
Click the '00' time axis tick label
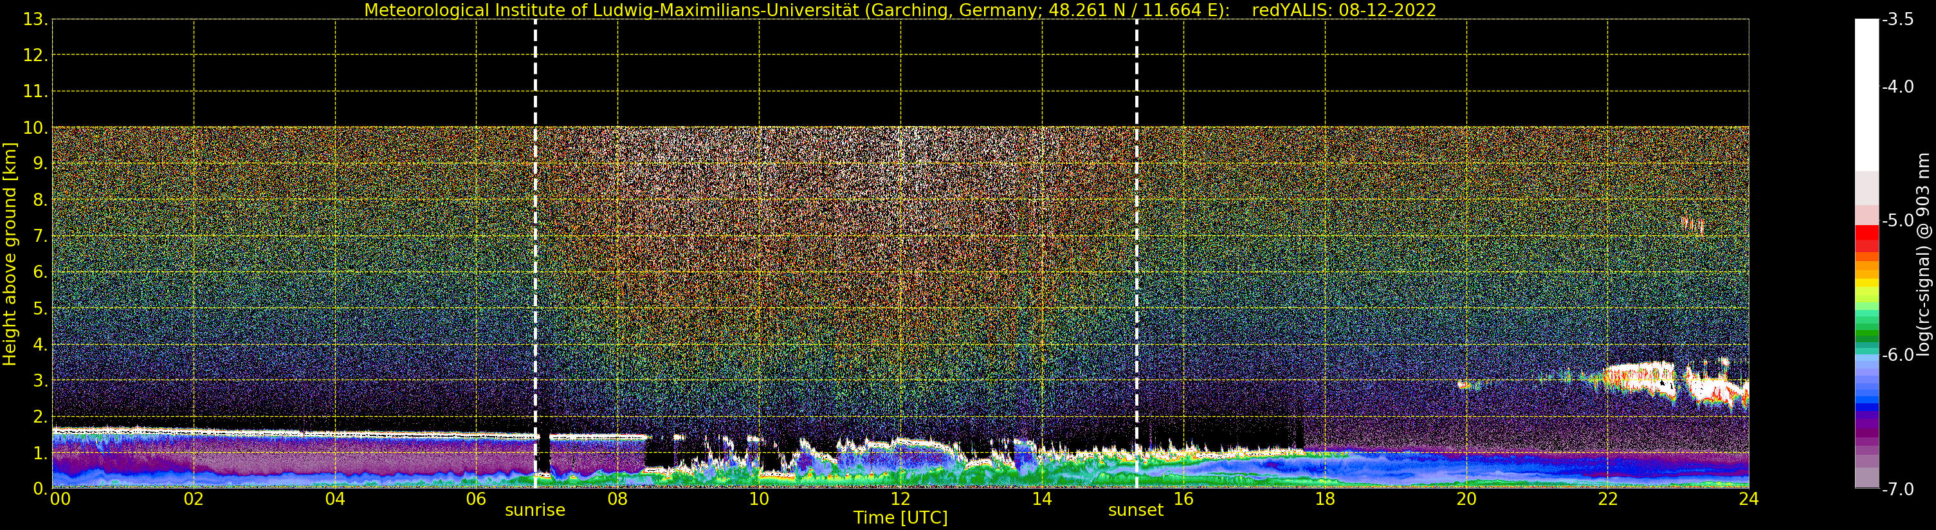pyautogui.click(x=60, y=499)
